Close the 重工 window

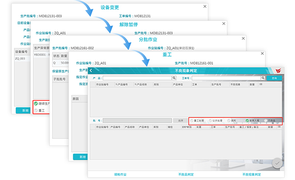tap(262, 54)
